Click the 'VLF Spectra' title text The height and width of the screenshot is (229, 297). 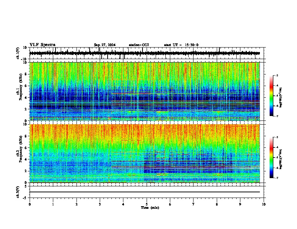(42, 45)
